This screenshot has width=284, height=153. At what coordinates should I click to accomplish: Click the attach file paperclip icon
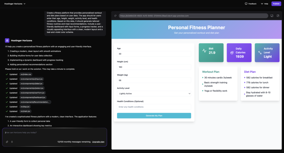pos(7,142)
